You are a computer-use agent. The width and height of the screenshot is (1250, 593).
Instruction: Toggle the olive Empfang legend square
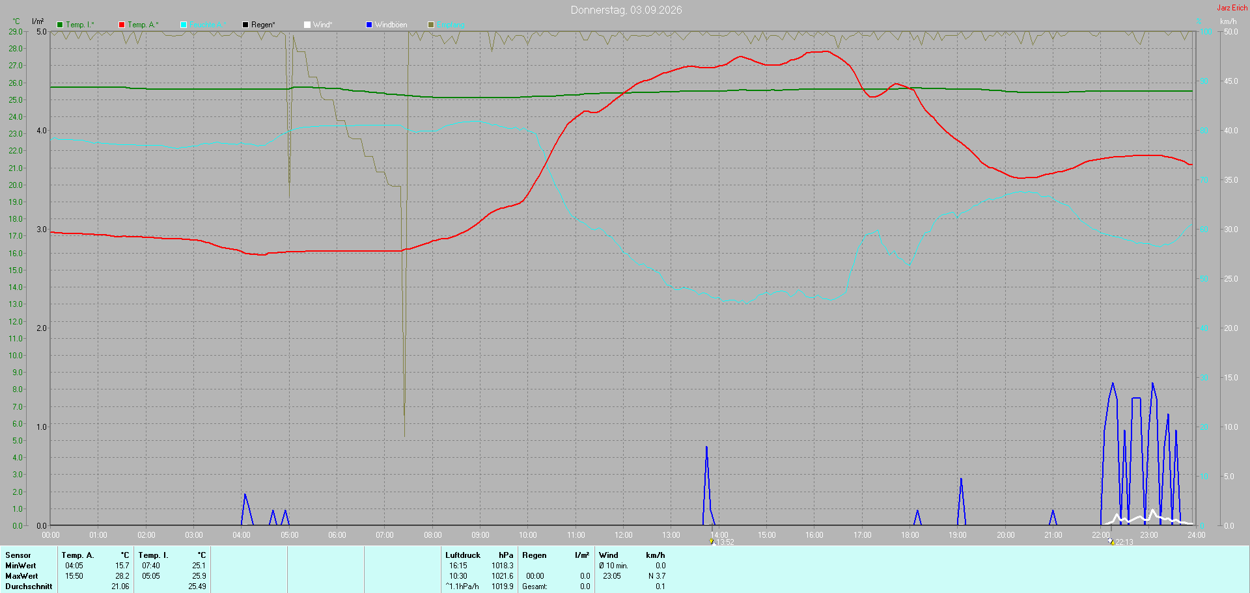(431, 25)
